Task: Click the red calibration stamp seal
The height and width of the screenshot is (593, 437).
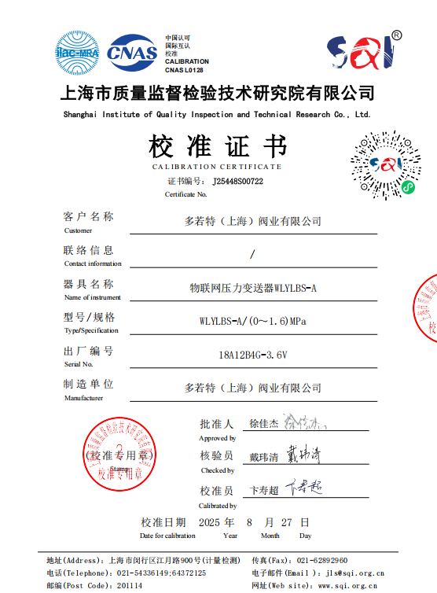Action: 119,454
